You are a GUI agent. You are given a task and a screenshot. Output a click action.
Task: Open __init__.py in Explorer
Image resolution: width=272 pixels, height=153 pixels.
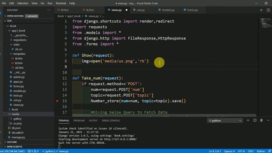(19, 73)
